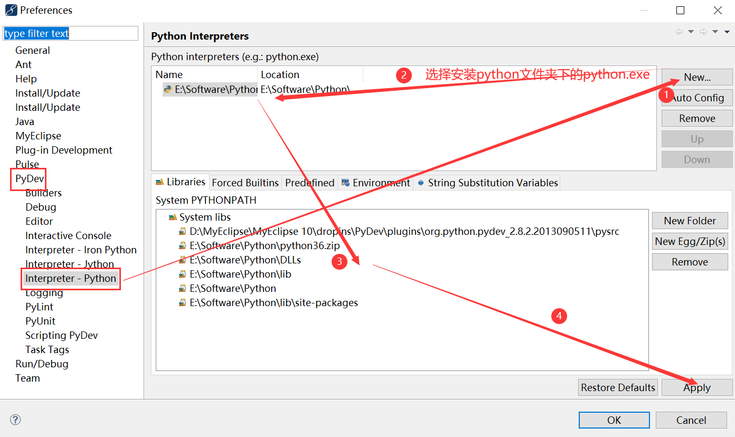Click the Name column header
This screenshot has height=437, width=735.
pos(204,74)
